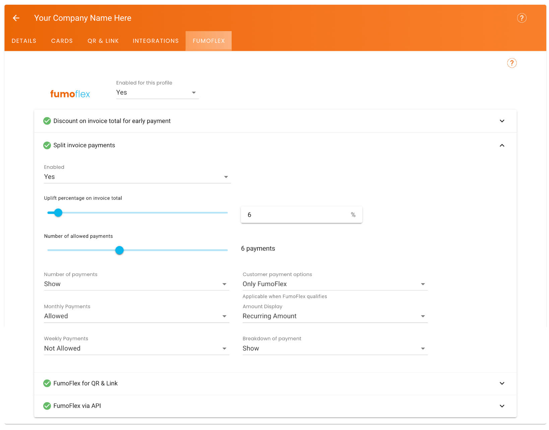Open Weekly Payments dropdown

[136, 348]
